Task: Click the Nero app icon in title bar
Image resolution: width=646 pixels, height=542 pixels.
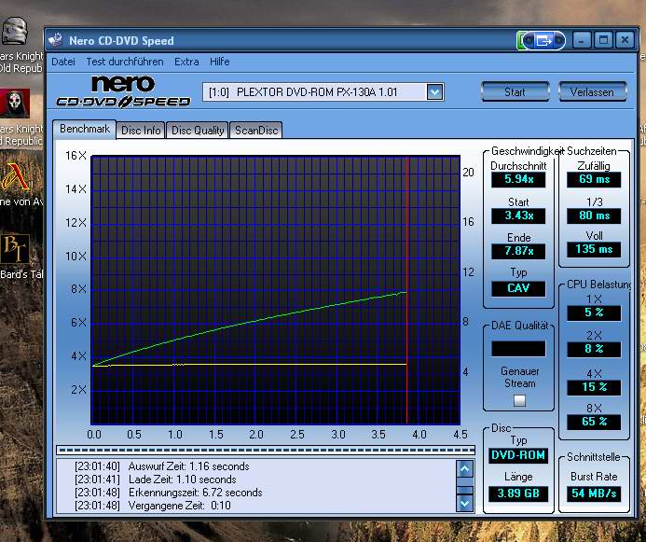Action: [55, 40]
